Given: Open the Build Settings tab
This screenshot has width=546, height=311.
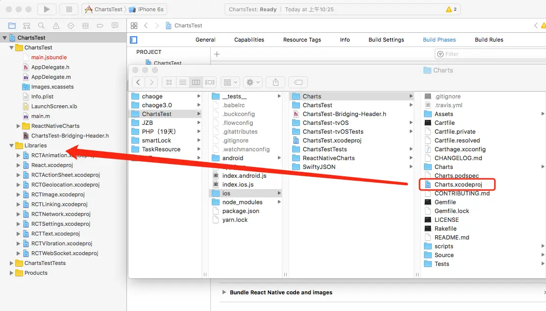Looking at the screenshot, I should [x=386, y=40].
